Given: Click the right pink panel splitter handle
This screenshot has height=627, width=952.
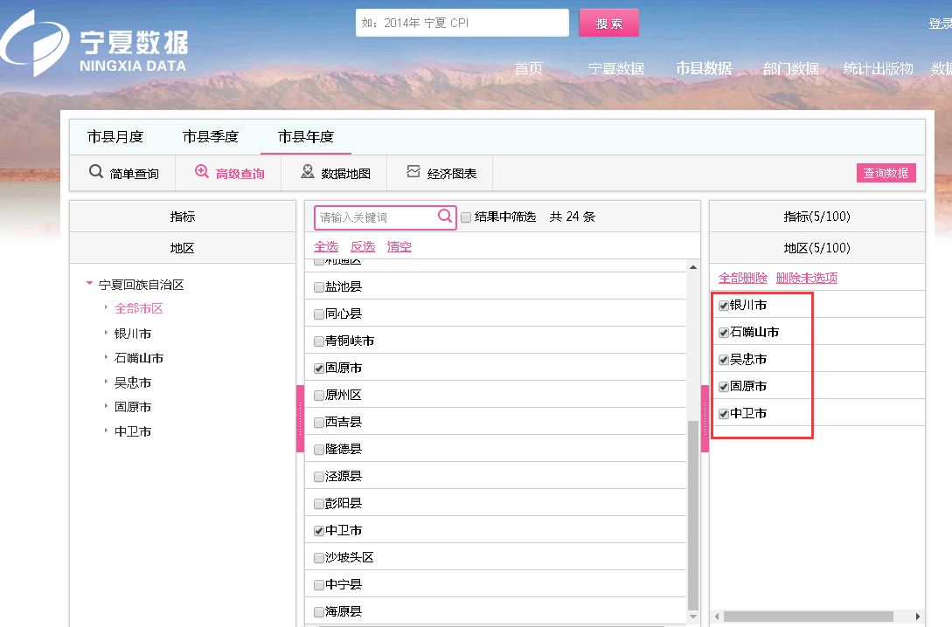Looking at the screenshot, I should (x=705, y=418).
